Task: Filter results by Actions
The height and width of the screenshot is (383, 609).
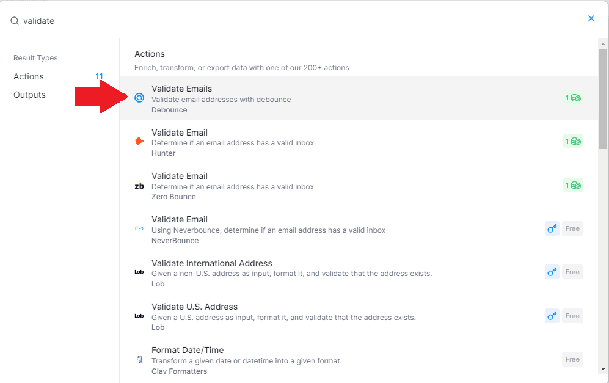Action: [x=29, y=76]
